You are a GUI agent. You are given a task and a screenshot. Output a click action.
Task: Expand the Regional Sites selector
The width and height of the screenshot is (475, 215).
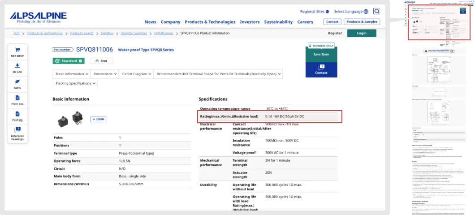tap(315, 12)
